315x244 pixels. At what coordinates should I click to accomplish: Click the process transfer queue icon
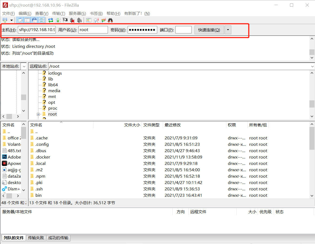(x=58, y=20)
